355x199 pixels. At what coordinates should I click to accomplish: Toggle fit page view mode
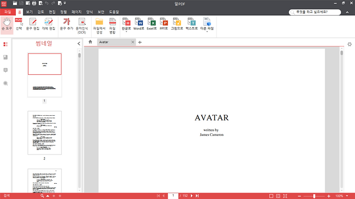[278, 196]
